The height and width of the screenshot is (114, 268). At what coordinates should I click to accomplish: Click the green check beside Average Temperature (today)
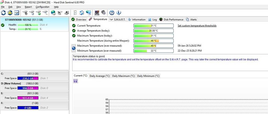(x=74, y=31)
